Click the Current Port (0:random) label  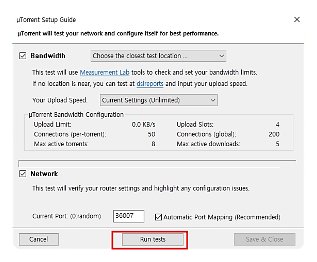tap(66, 216)
